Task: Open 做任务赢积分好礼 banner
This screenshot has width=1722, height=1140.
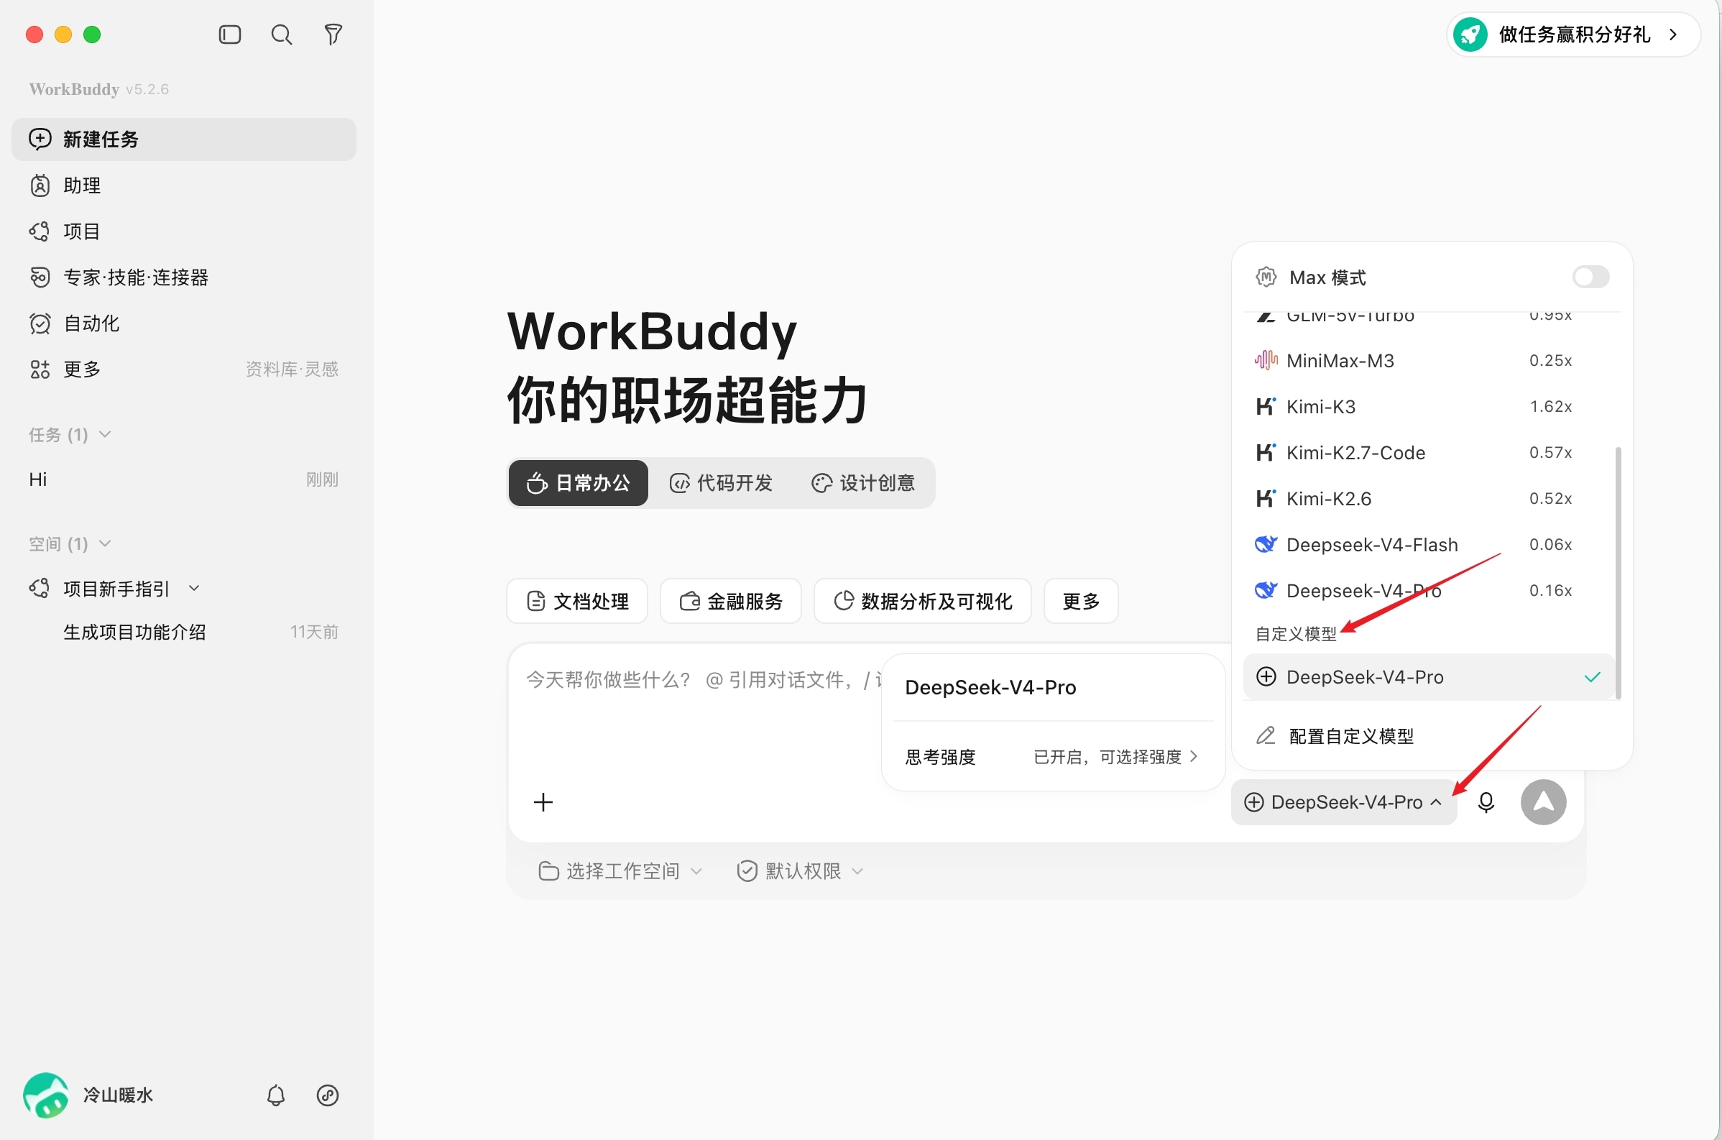Action: coord(1573,35)
